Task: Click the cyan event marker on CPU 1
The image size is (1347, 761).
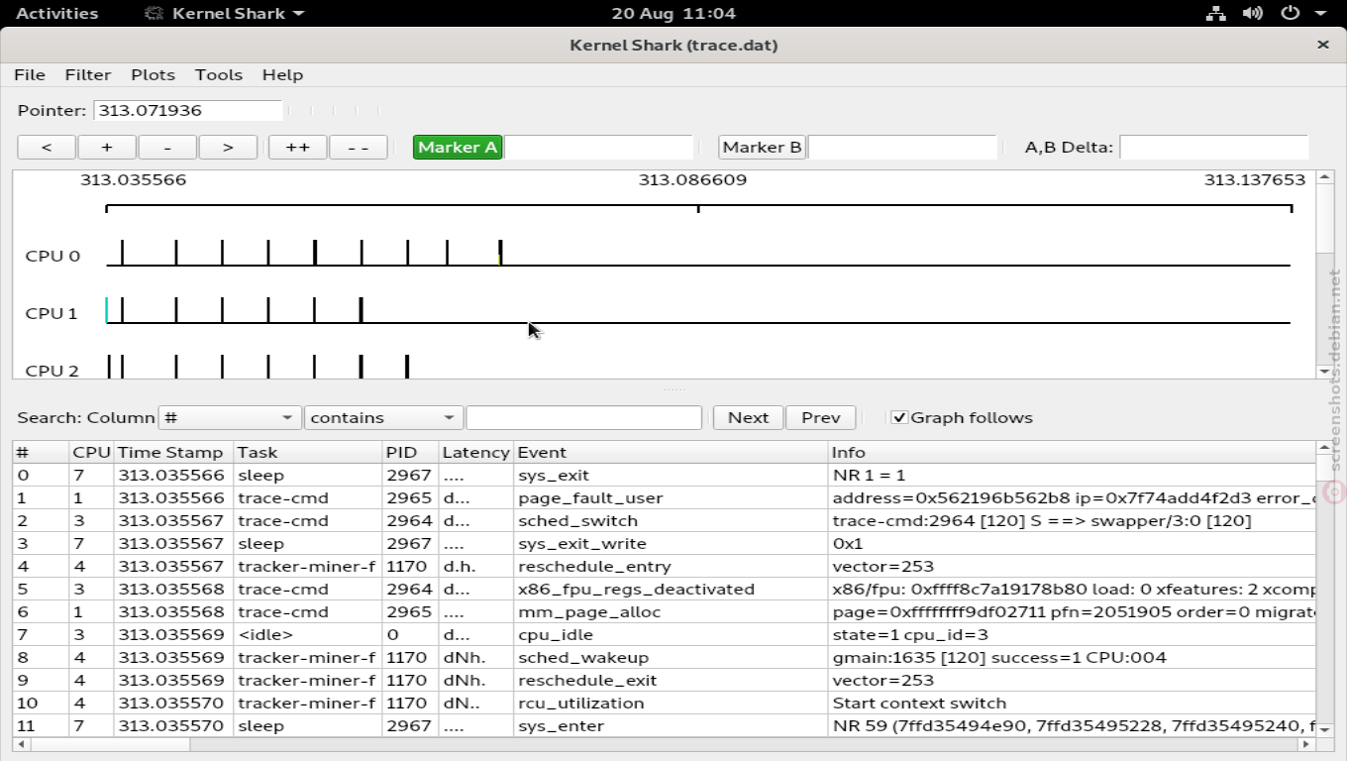Action: [107, 310]
